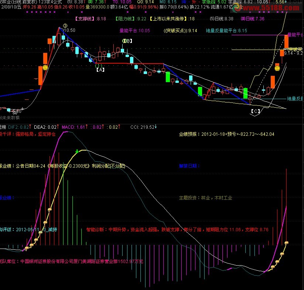Click the green down arrow on the yellow DEA curve
This screenshot has width=304, height=290.
(77, 151)
